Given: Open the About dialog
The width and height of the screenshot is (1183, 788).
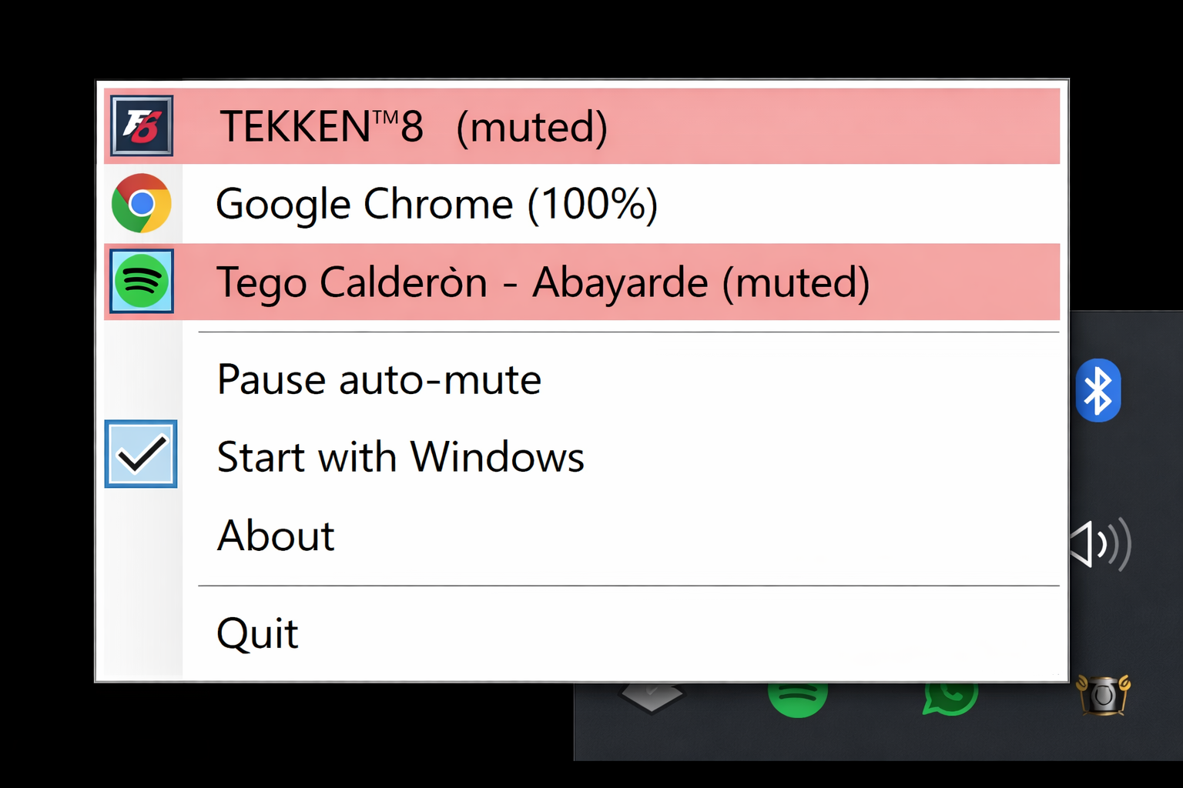Looking at the screenshot, I should pyautogui.click(x=276, y=536).
